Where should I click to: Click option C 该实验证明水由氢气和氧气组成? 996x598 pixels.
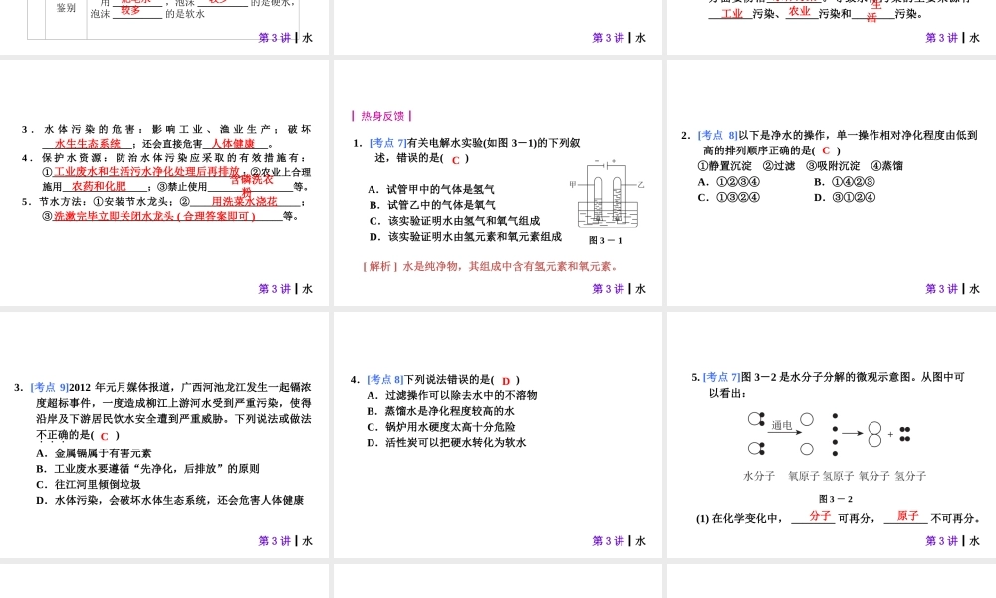coord(454,221)
